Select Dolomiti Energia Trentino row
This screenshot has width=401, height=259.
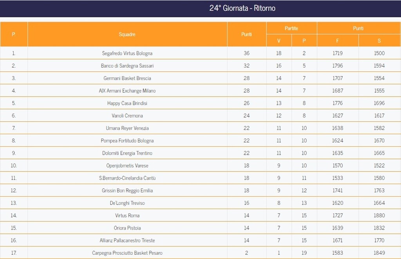pos(127,153)
